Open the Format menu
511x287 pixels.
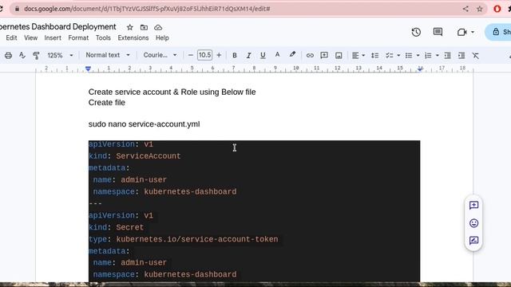(78, 37)
